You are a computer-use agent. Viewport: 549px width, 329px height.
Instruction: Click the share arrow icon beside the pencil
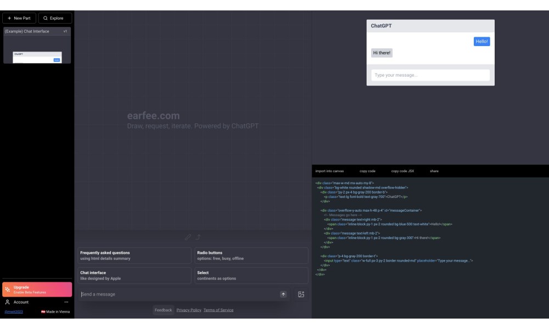point(198,237)
